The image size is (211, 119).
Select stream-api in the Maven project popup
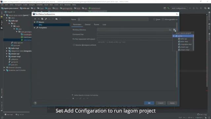[x=184, y=47]
